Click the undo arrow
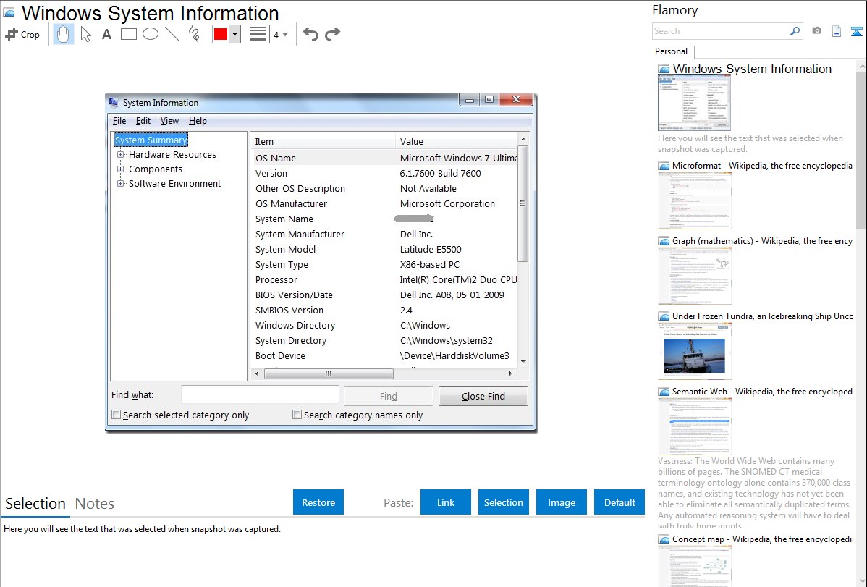Screen dimensions: 867x587 310,34
